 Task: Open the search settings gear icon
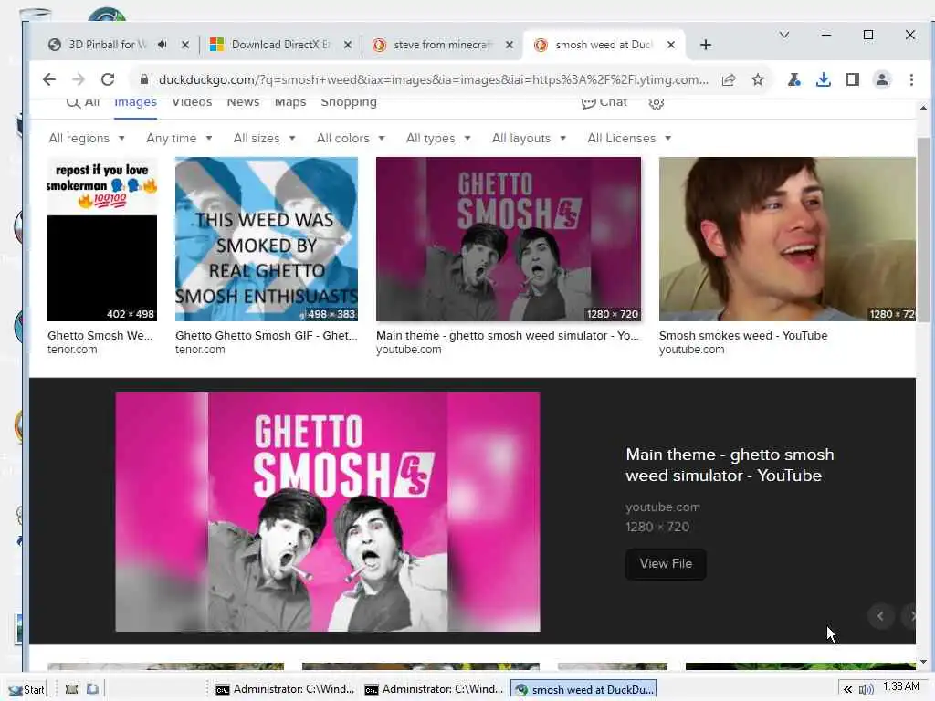pos(656,103)
